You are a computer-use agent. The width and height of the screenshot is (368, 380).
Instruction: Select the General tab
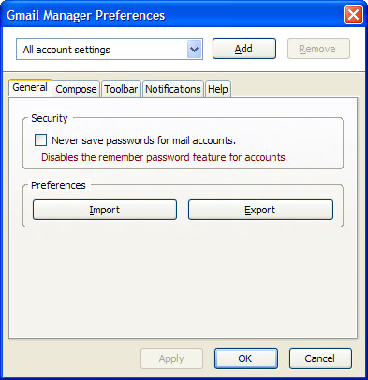(30, 87)
